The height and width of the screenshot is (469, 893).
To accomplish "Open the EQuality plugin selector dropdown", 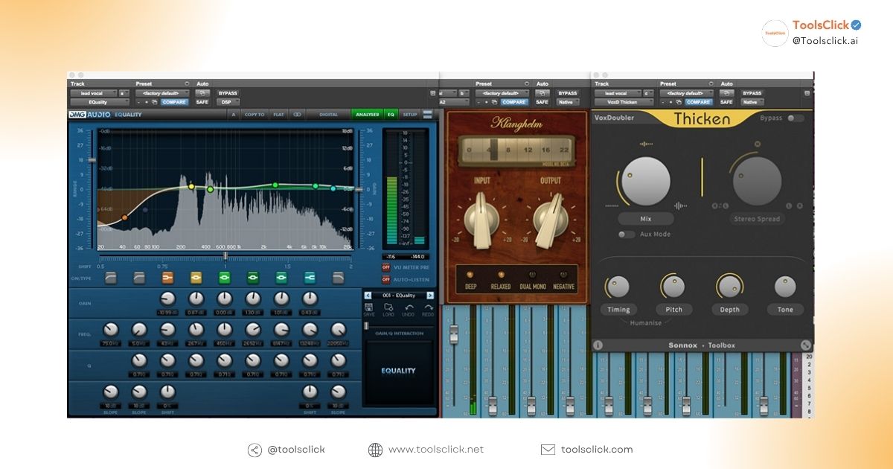I will (99, 102).
